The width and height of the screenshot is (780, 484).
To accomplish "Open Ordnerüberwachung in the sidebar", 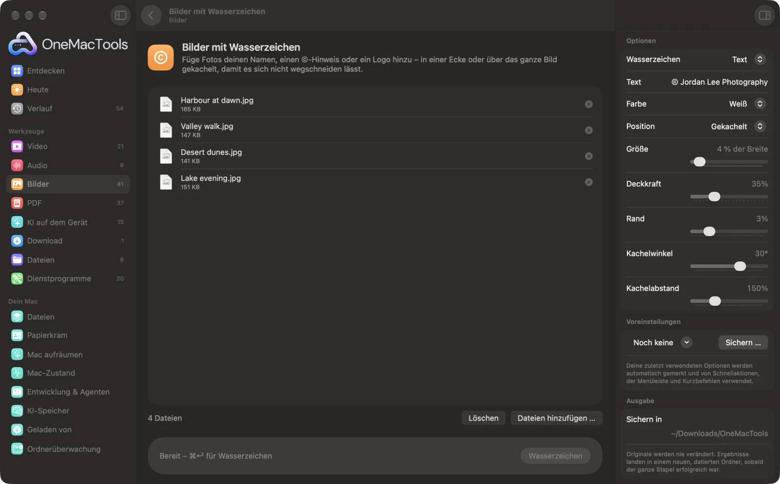I will 68,449.
